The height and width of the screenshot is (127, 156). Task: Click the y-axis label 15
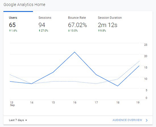coord(146,67)
